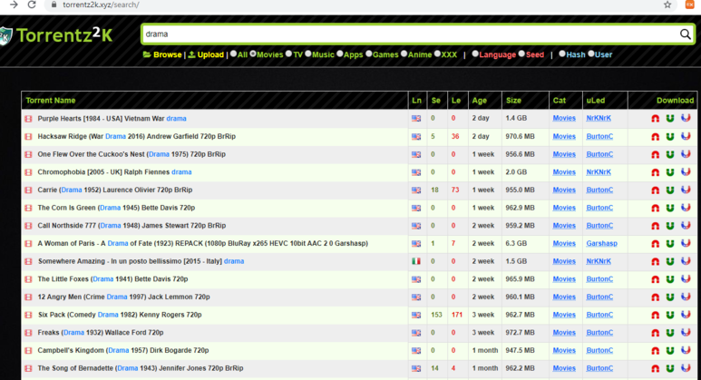Viewport: 701px width, 380px height.
Task: Select the Anime category radio button
Action: (x=404, y=54)
